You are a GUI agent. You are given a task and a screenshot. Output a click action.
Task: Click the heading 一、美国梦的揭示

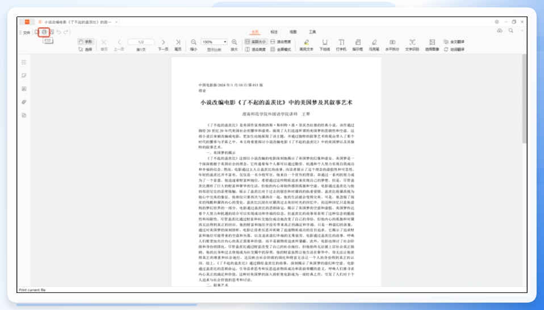[x=221, y=153]
